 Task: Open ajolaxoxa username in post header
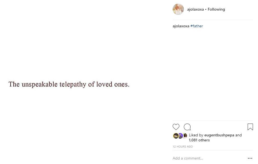click(195, 9)
